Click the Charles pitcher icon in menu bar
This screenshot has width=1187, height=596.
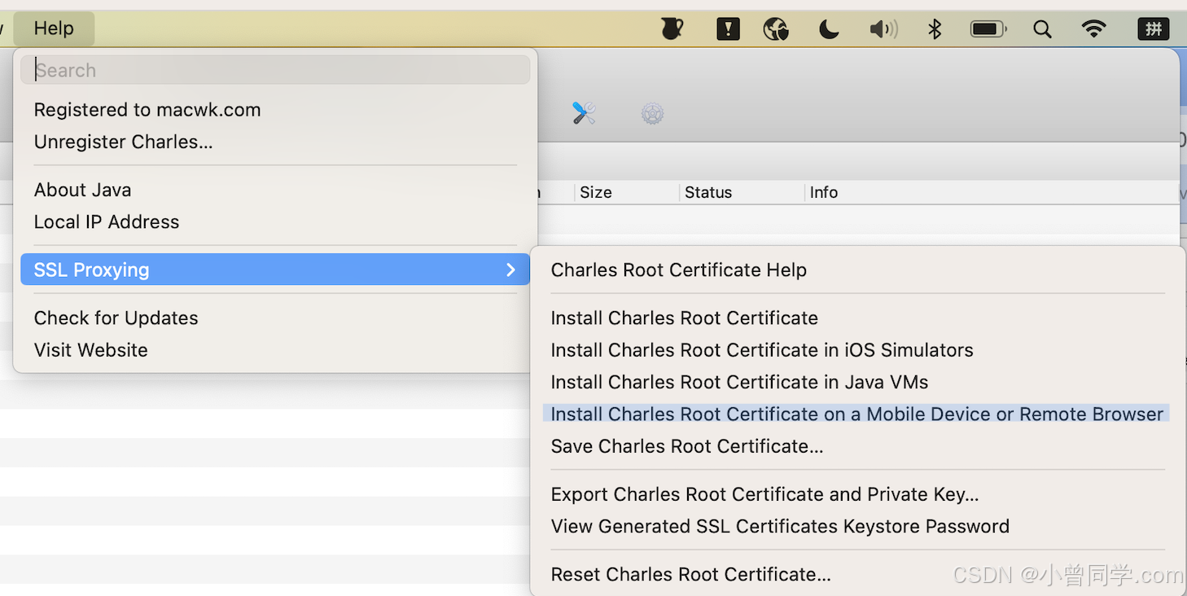(x=672, y=29)
